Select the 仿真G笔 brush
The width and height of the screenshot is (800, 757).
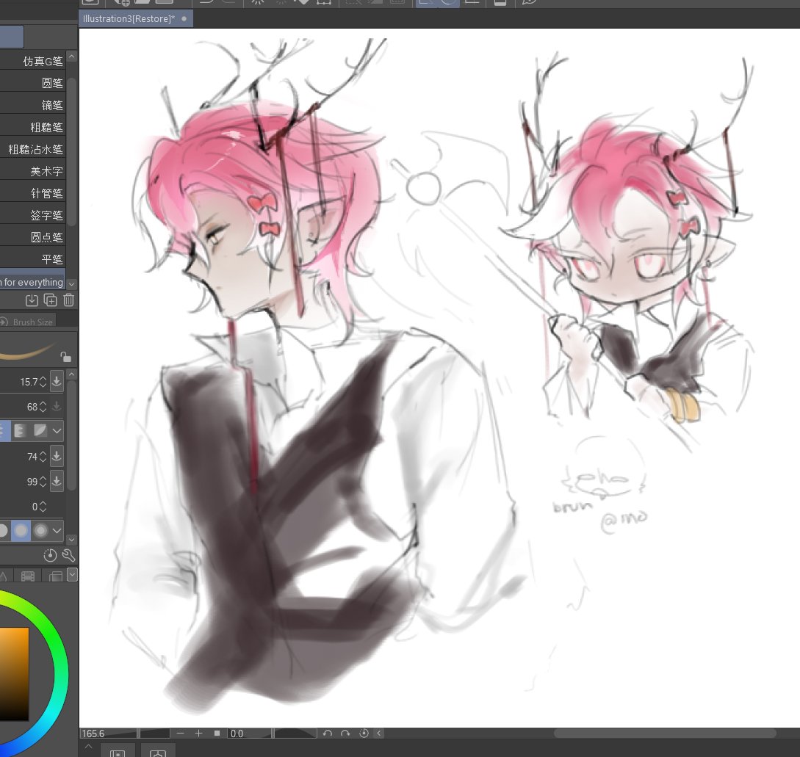32,61
